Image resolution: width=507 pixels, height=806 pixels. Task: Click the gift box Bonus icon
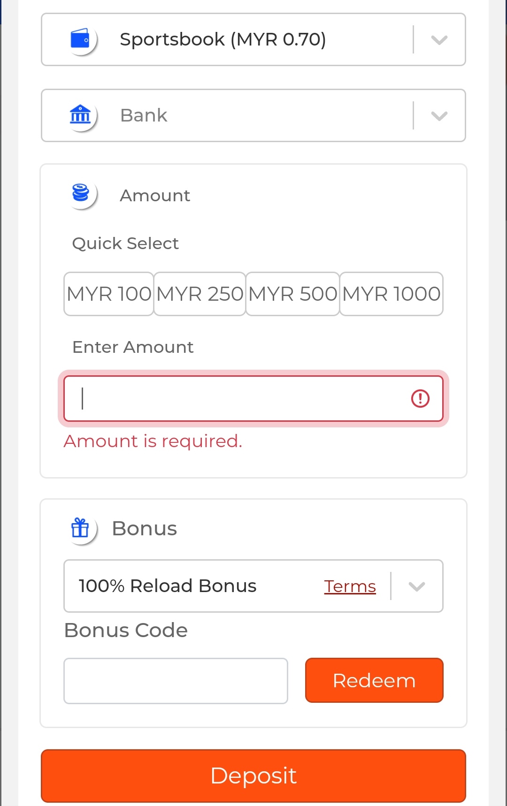[x=80, y=528]
